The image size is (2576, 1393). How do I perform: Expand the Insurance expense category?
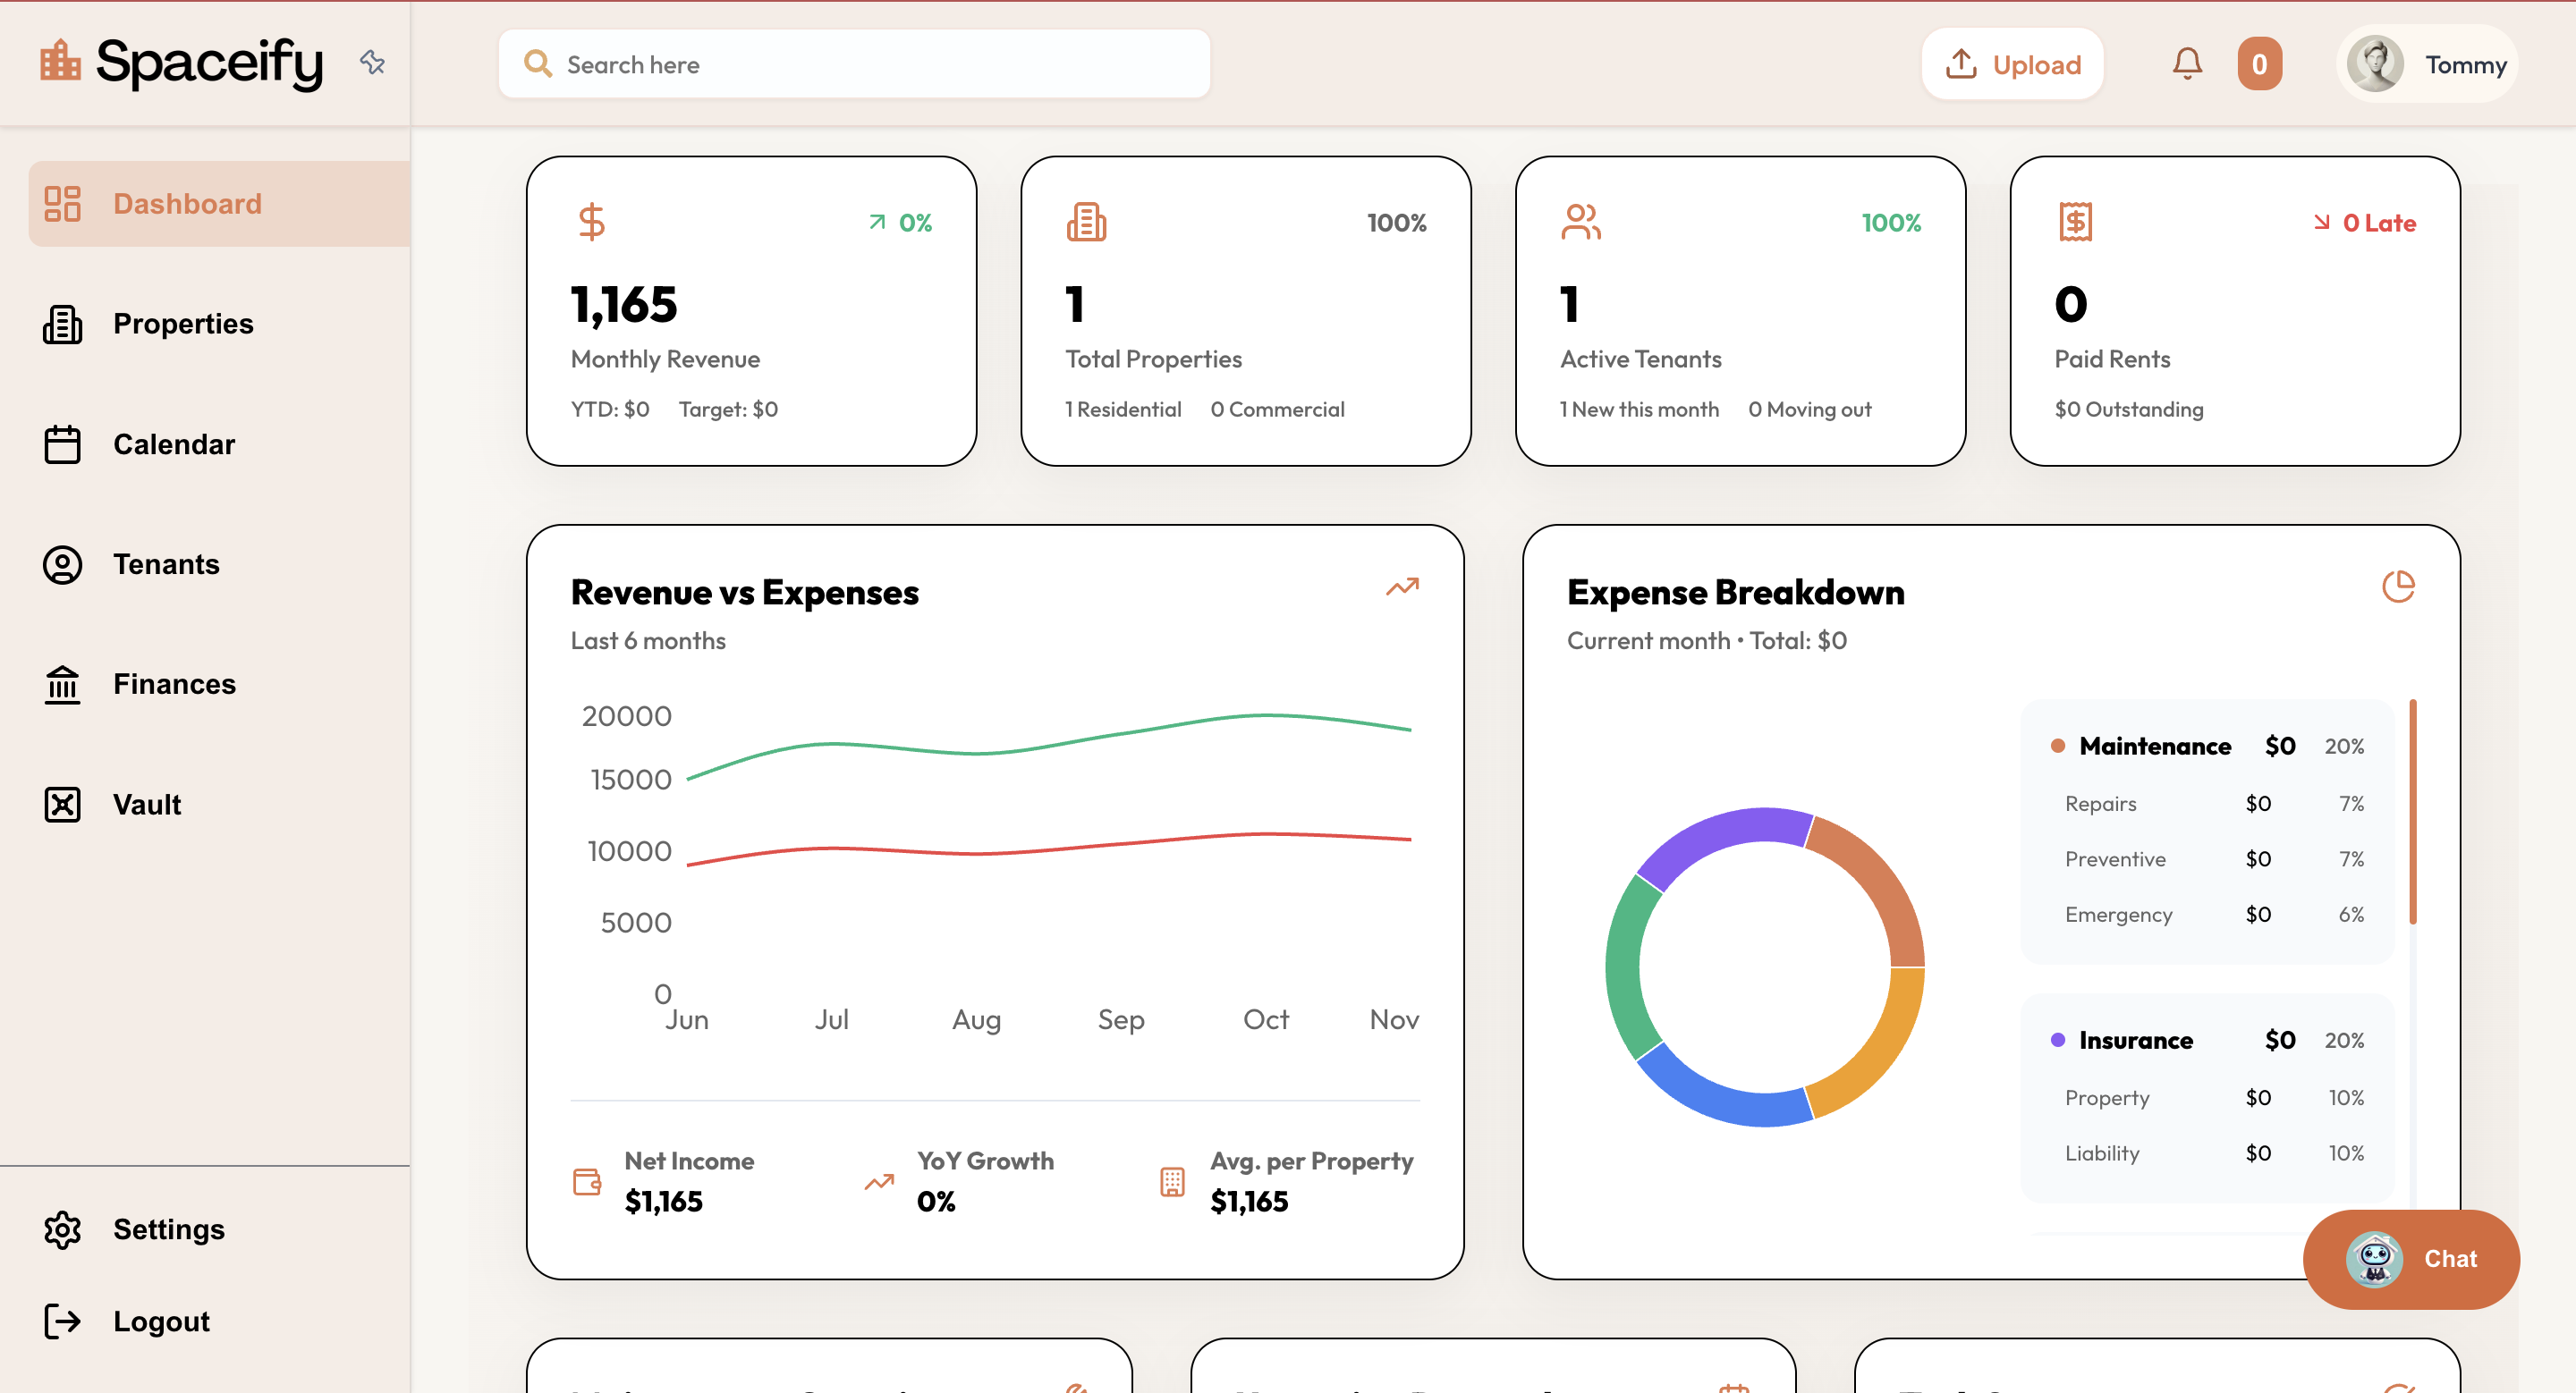pos(2207,1040)
